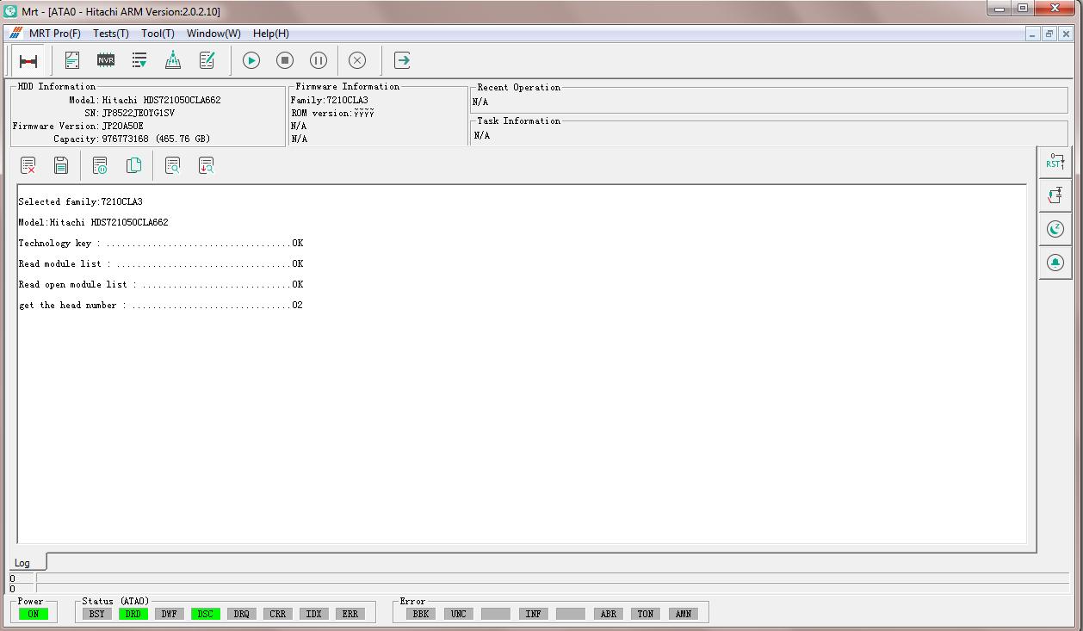The height and width of the screenshot is (631, 1083).
Task: Pause the running task in toolbar
Action: [319, 60]
